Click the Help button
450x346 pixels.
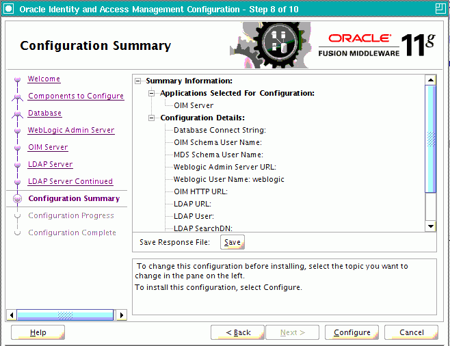(38, 332)
